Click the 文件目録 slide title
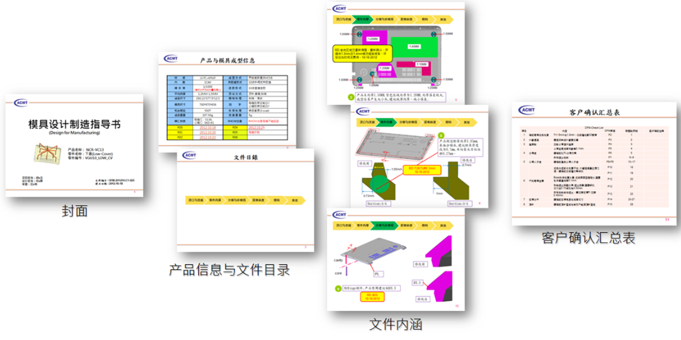The image size is (681, 340). point(246,157)
